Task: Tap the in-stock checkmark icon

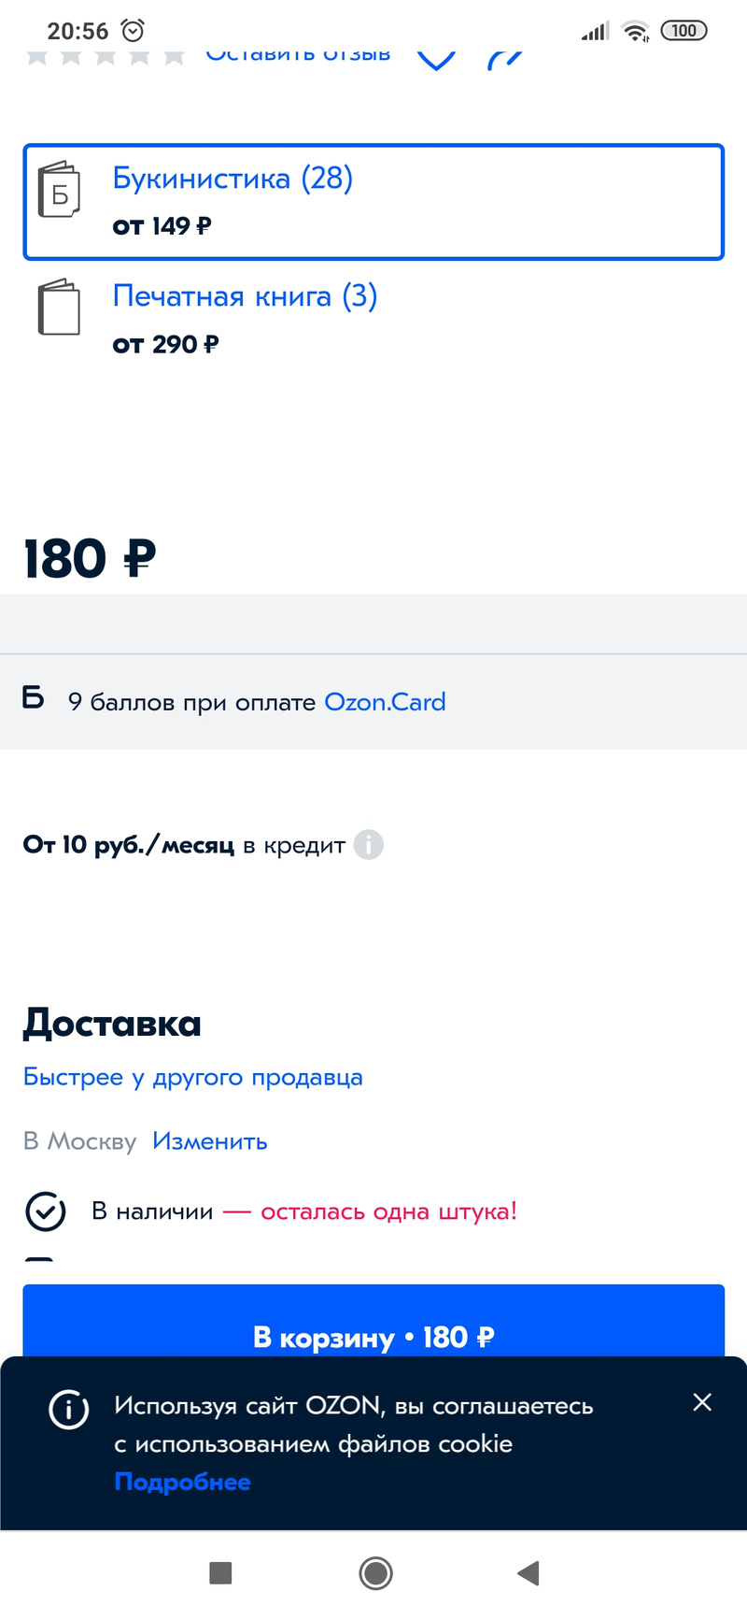Action: point(45,1211)
